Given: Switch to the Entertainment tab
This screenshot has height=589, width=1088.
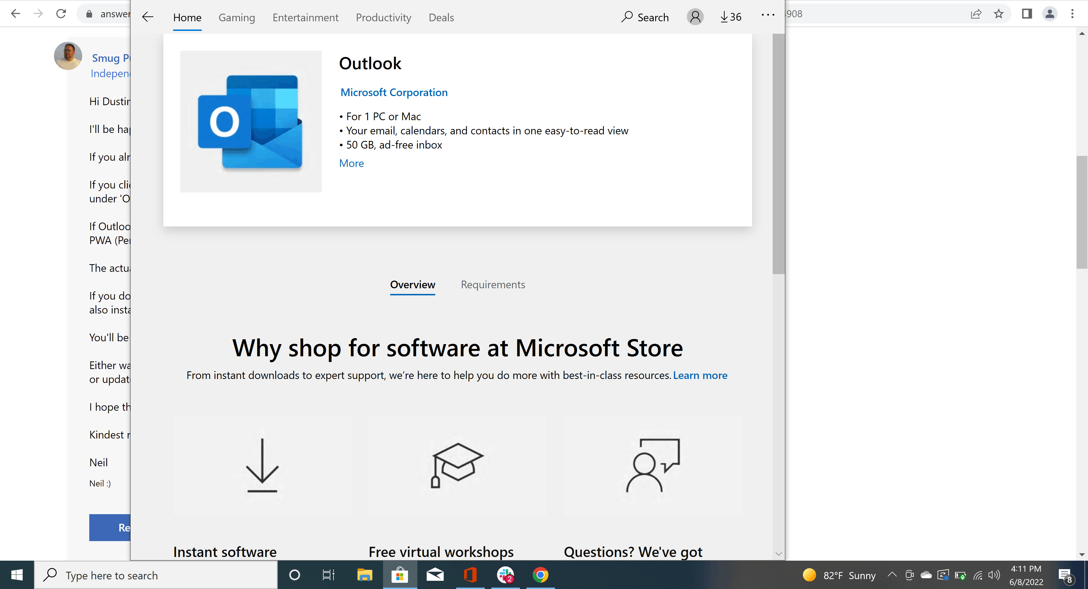Looking at the screenshot, I should point(305,17).
